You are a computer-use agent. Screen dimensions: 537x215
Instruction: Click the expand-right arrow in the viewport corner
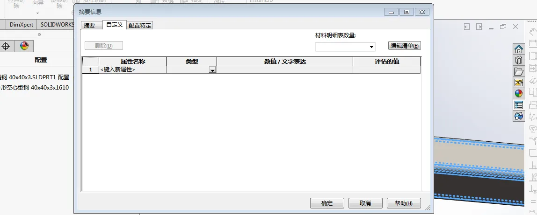(479, 27)
